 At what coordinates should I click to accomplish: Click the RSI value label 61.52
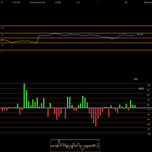pyautogui.click(x=140, y=34)
